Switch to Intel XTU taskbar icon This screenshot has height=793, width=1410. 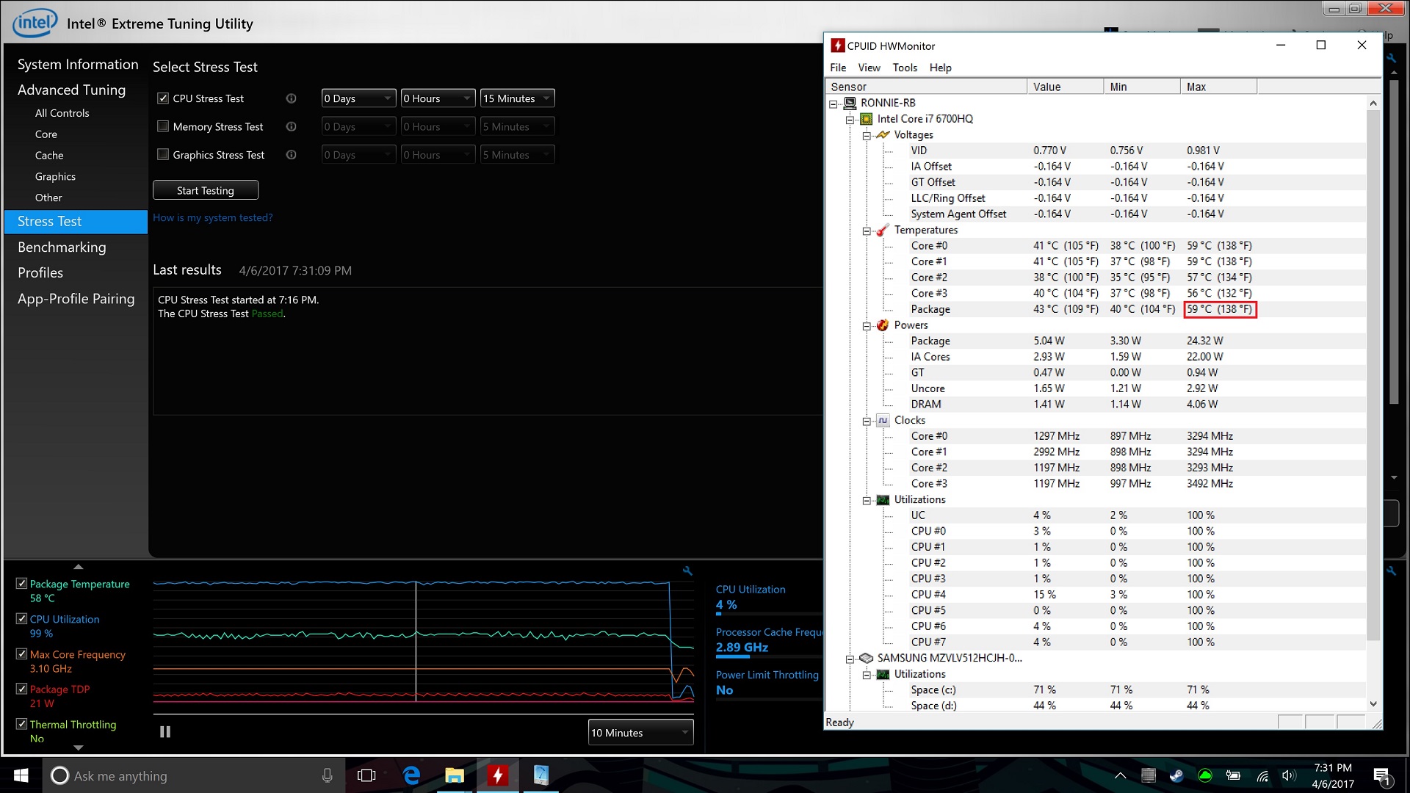(541, 775)
